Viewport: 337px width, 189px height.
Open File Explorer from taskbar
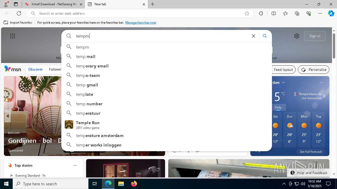121,184
